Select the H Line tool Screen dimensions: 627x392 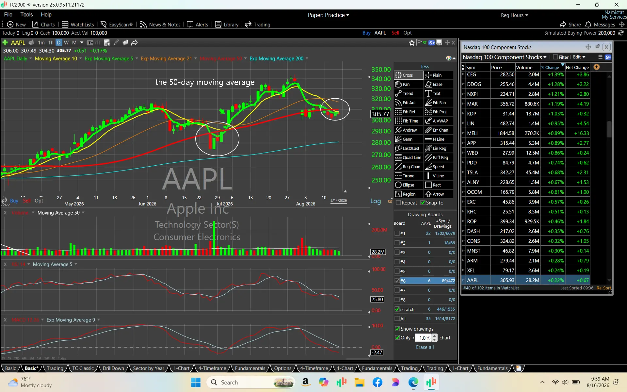coord(439,139)
